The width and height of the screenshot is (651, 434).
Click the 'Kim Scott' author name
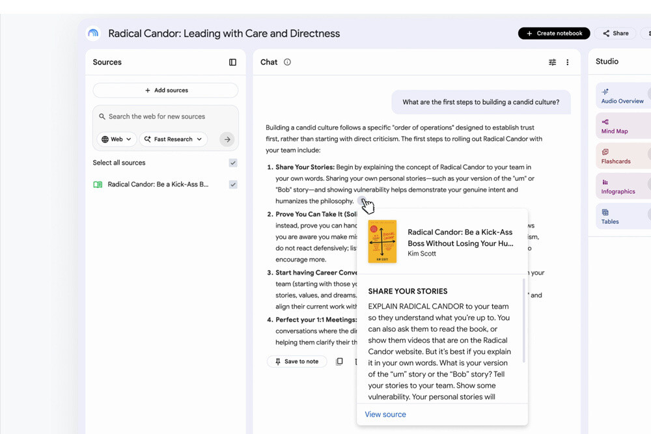[422, 254]
